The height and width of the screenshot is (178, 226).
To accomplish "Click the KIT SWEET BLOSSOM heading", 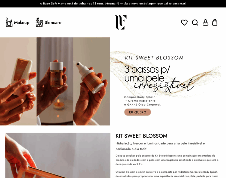I will pos(141,136).
